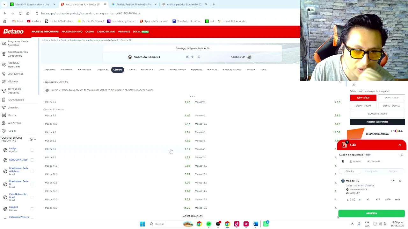This screenshot has height=229, width=408.
Task: Open Spotify from the taskbar
Action: click(x=208, y=224)
